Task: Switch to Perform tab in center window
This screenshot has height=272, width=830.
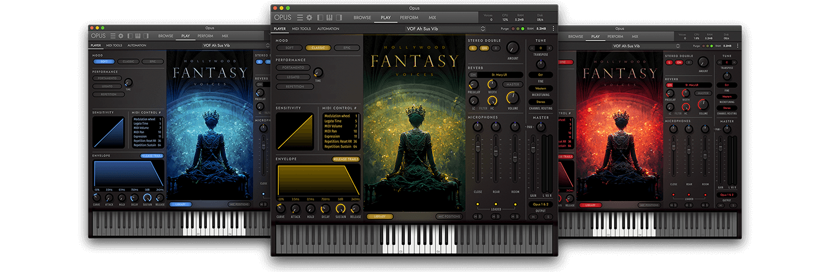Action: click(409, 18)
